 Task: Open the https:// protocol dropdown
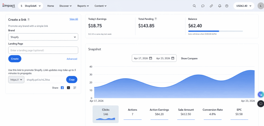(x=16, y=80)
